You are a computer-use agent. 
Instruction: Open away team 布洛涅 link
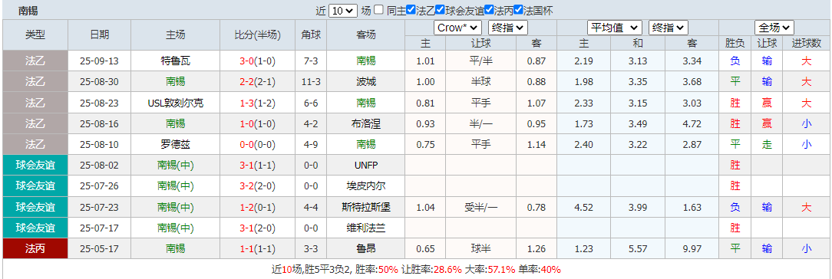(366, 123)
